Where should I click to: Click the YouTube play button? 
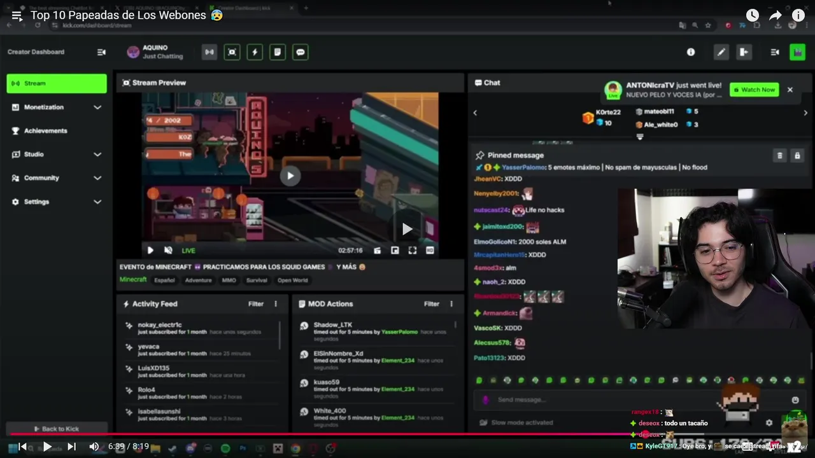[x=46, y=447]
